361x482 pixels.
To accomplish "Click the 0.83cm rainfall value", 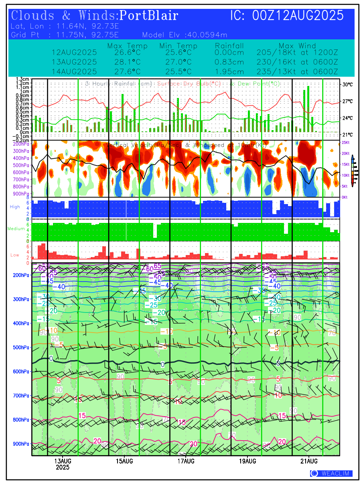I will (229, 62).
